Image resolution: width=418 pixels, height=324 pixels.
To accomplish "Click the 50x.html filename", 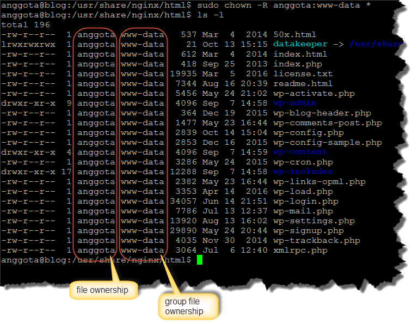I will pyautogui.click(x=295, y=34).
